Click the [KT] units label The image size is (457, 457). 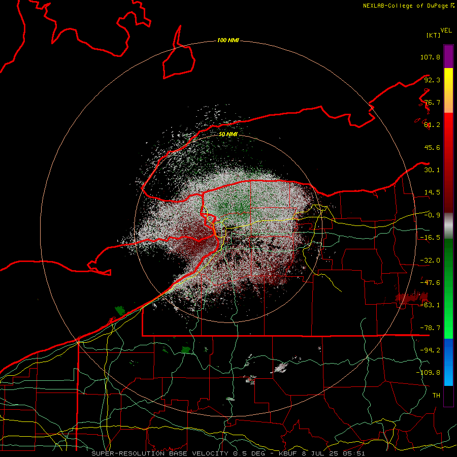pos(433,35)
